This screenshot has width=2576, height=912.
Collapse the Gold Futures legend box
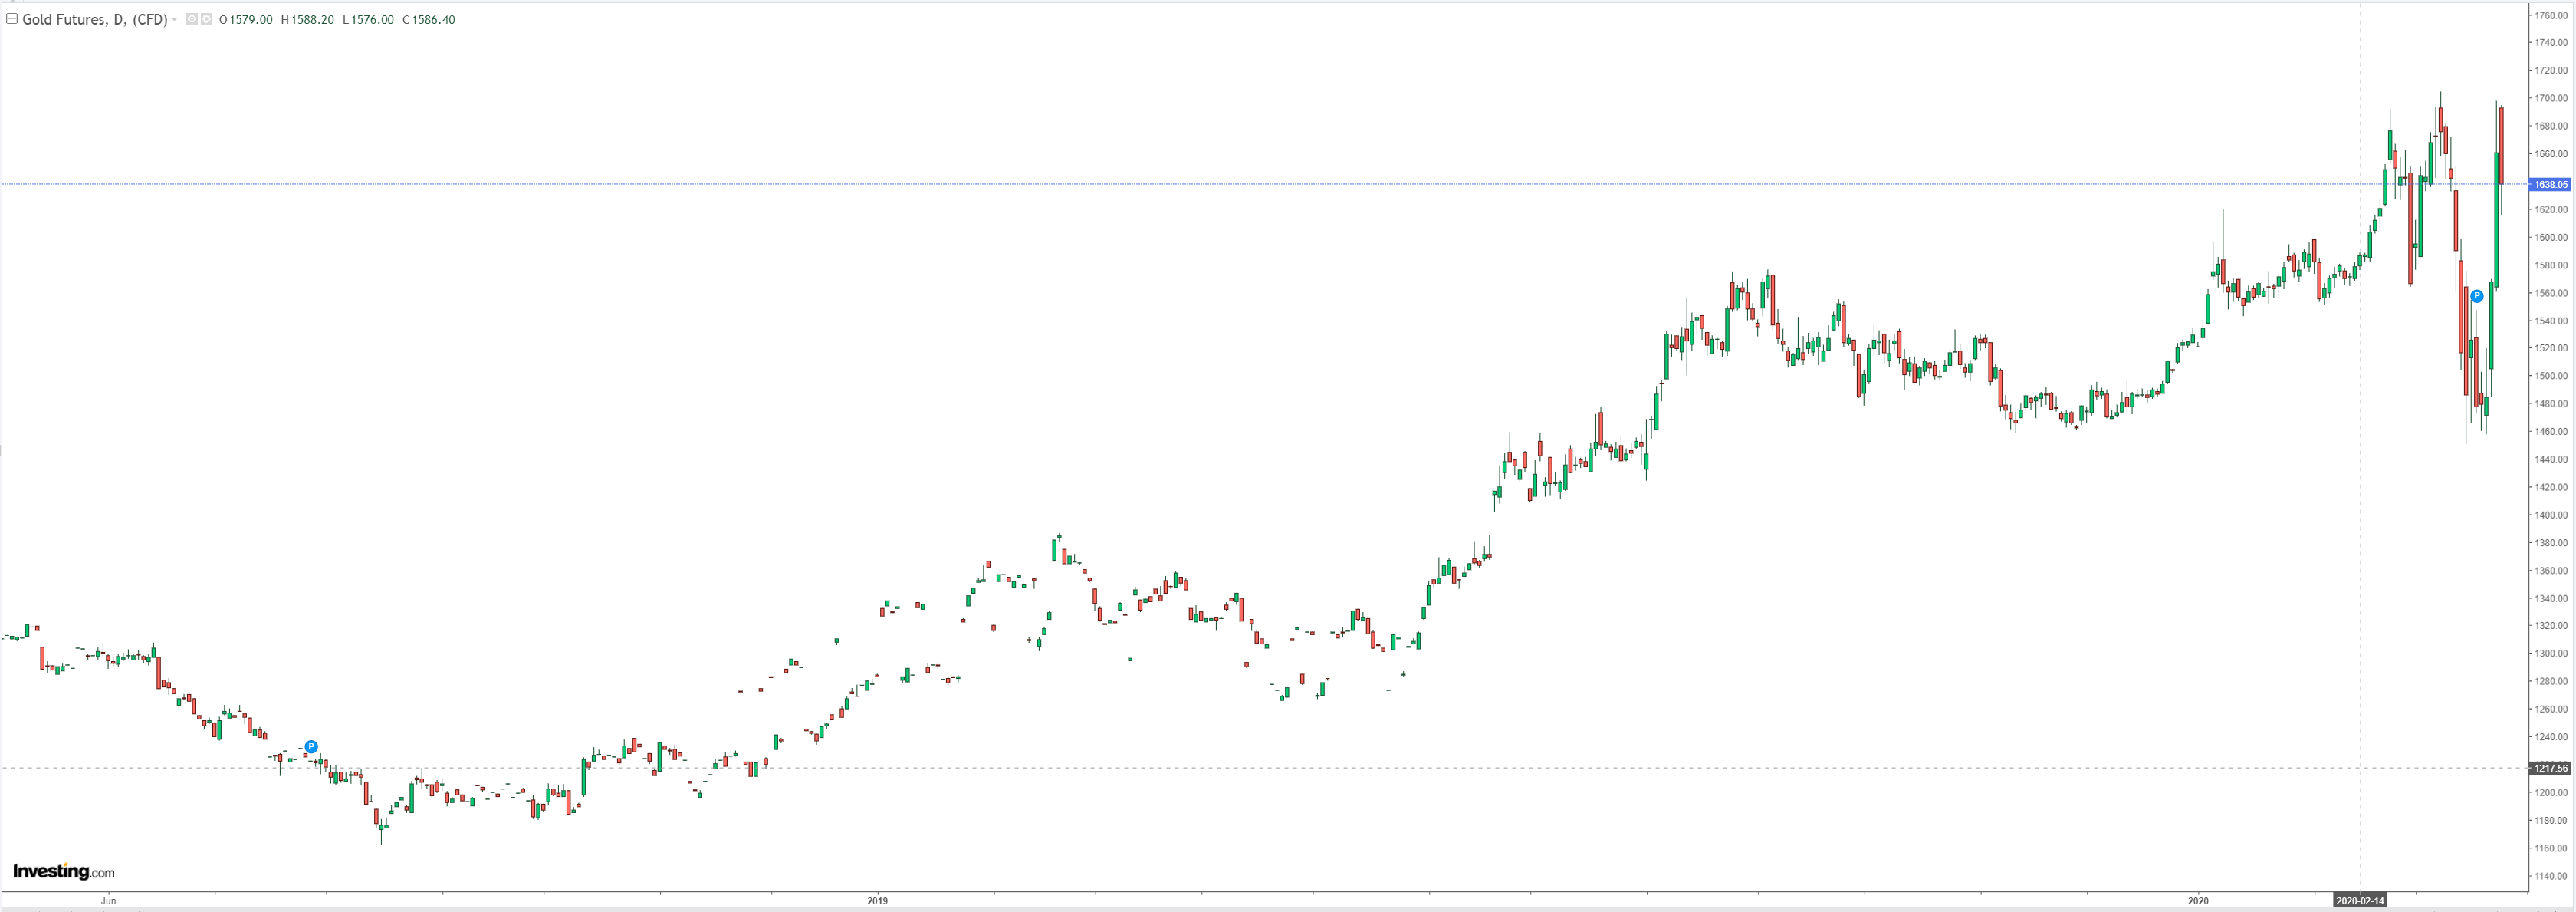coord(12,19)
